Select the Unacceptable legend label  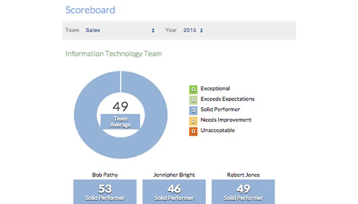(x=217, y=131)
